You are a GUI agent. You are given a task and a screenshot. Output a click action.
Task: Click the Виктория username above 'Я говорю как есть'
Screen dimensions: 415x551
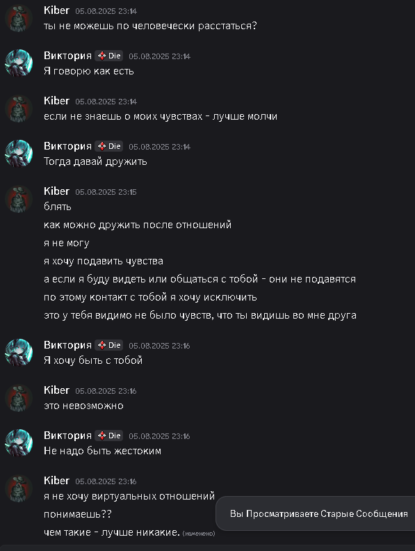pyautogui.click(x=67, y=56)
